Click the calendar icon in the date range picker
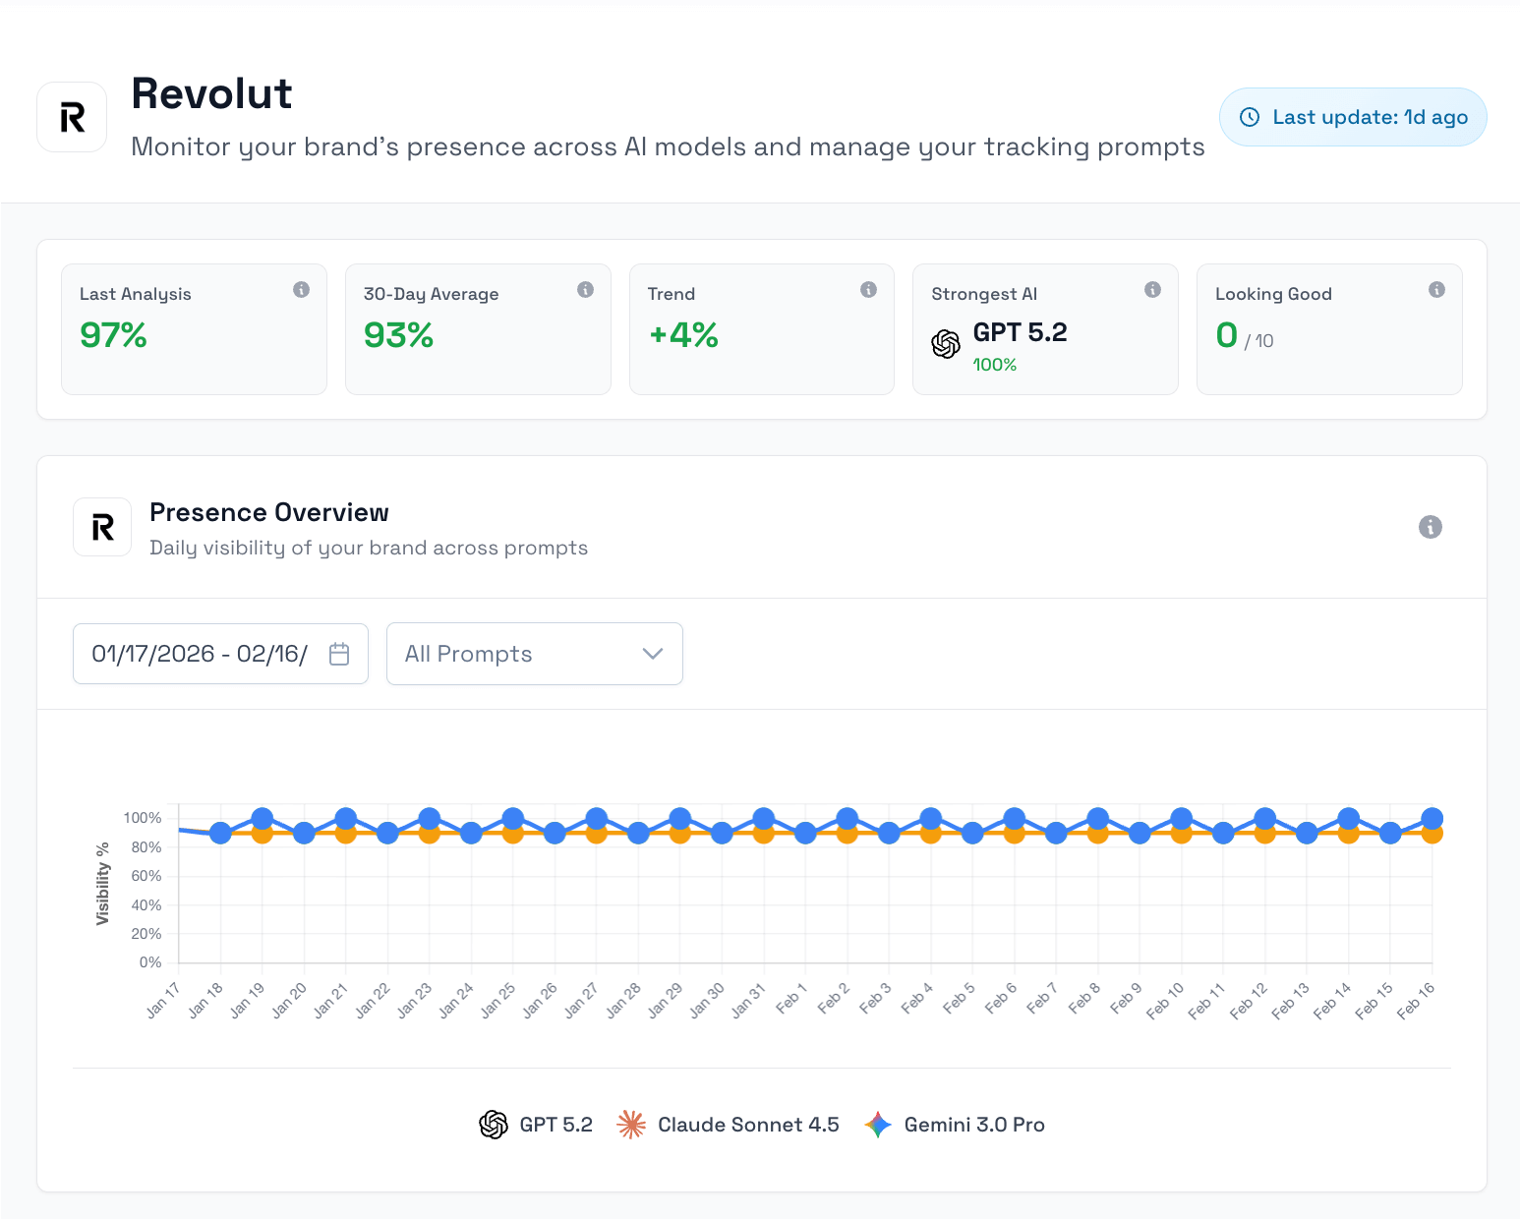 [339, 653]
